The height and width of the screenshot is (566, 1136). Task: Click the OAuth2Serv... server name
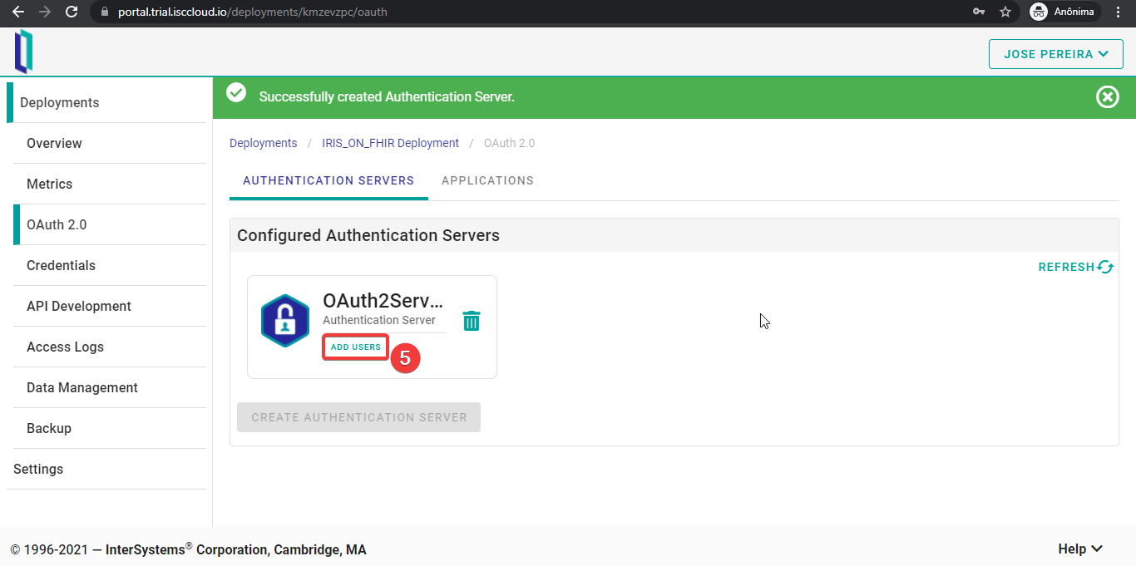(383, 301)
